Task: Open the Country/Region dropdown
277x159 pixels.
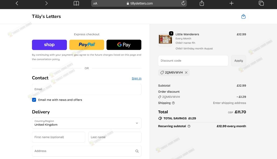Action: 87,123
